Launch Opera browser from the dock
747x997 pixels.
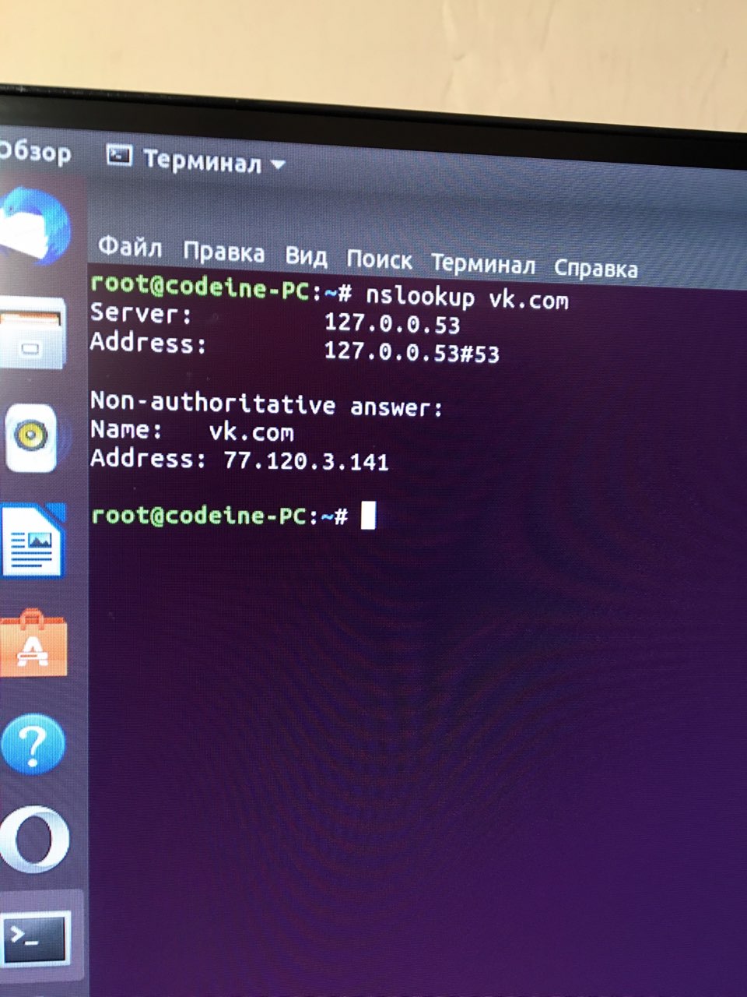(34, 840)
